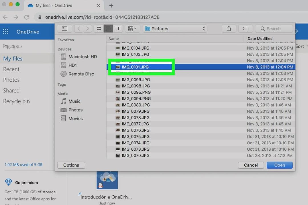Toggle the sidebar in file dialog

click(65, 29)
